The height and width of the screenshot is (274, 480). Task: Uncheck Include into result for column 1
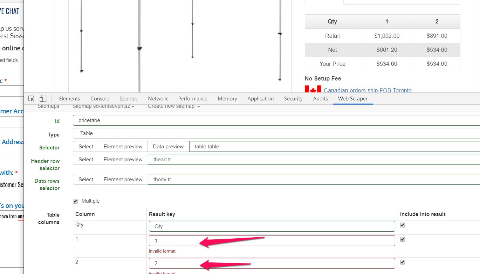[403, 239]
